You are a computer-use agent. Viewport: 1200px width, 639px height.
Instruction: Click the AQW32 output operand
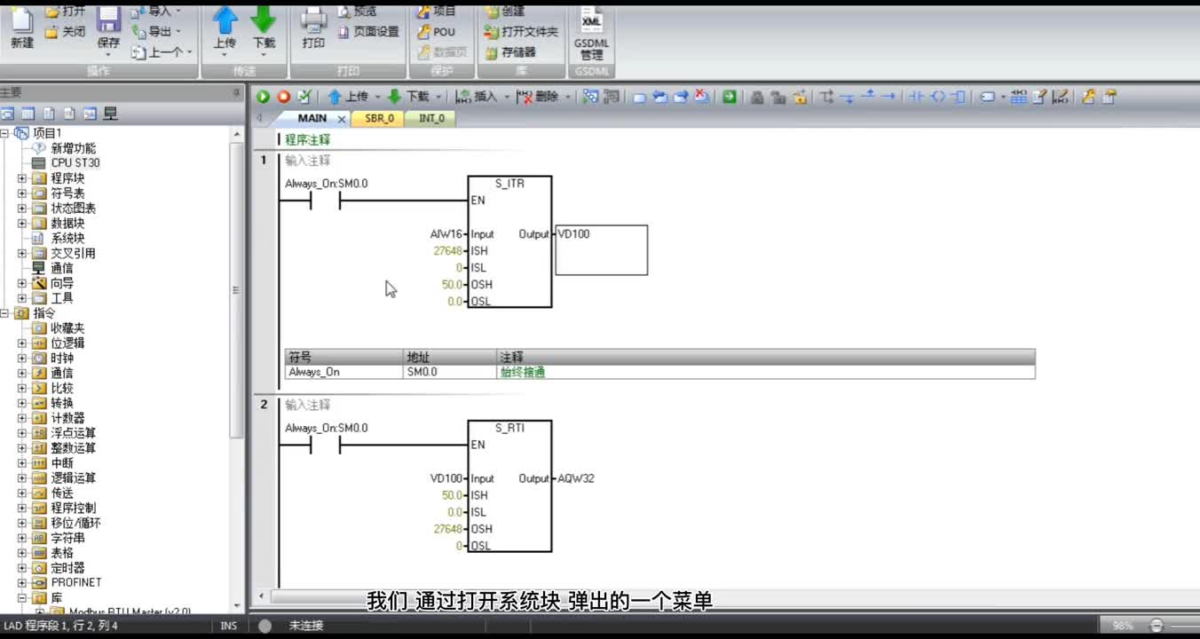click(x=576, y=478)
